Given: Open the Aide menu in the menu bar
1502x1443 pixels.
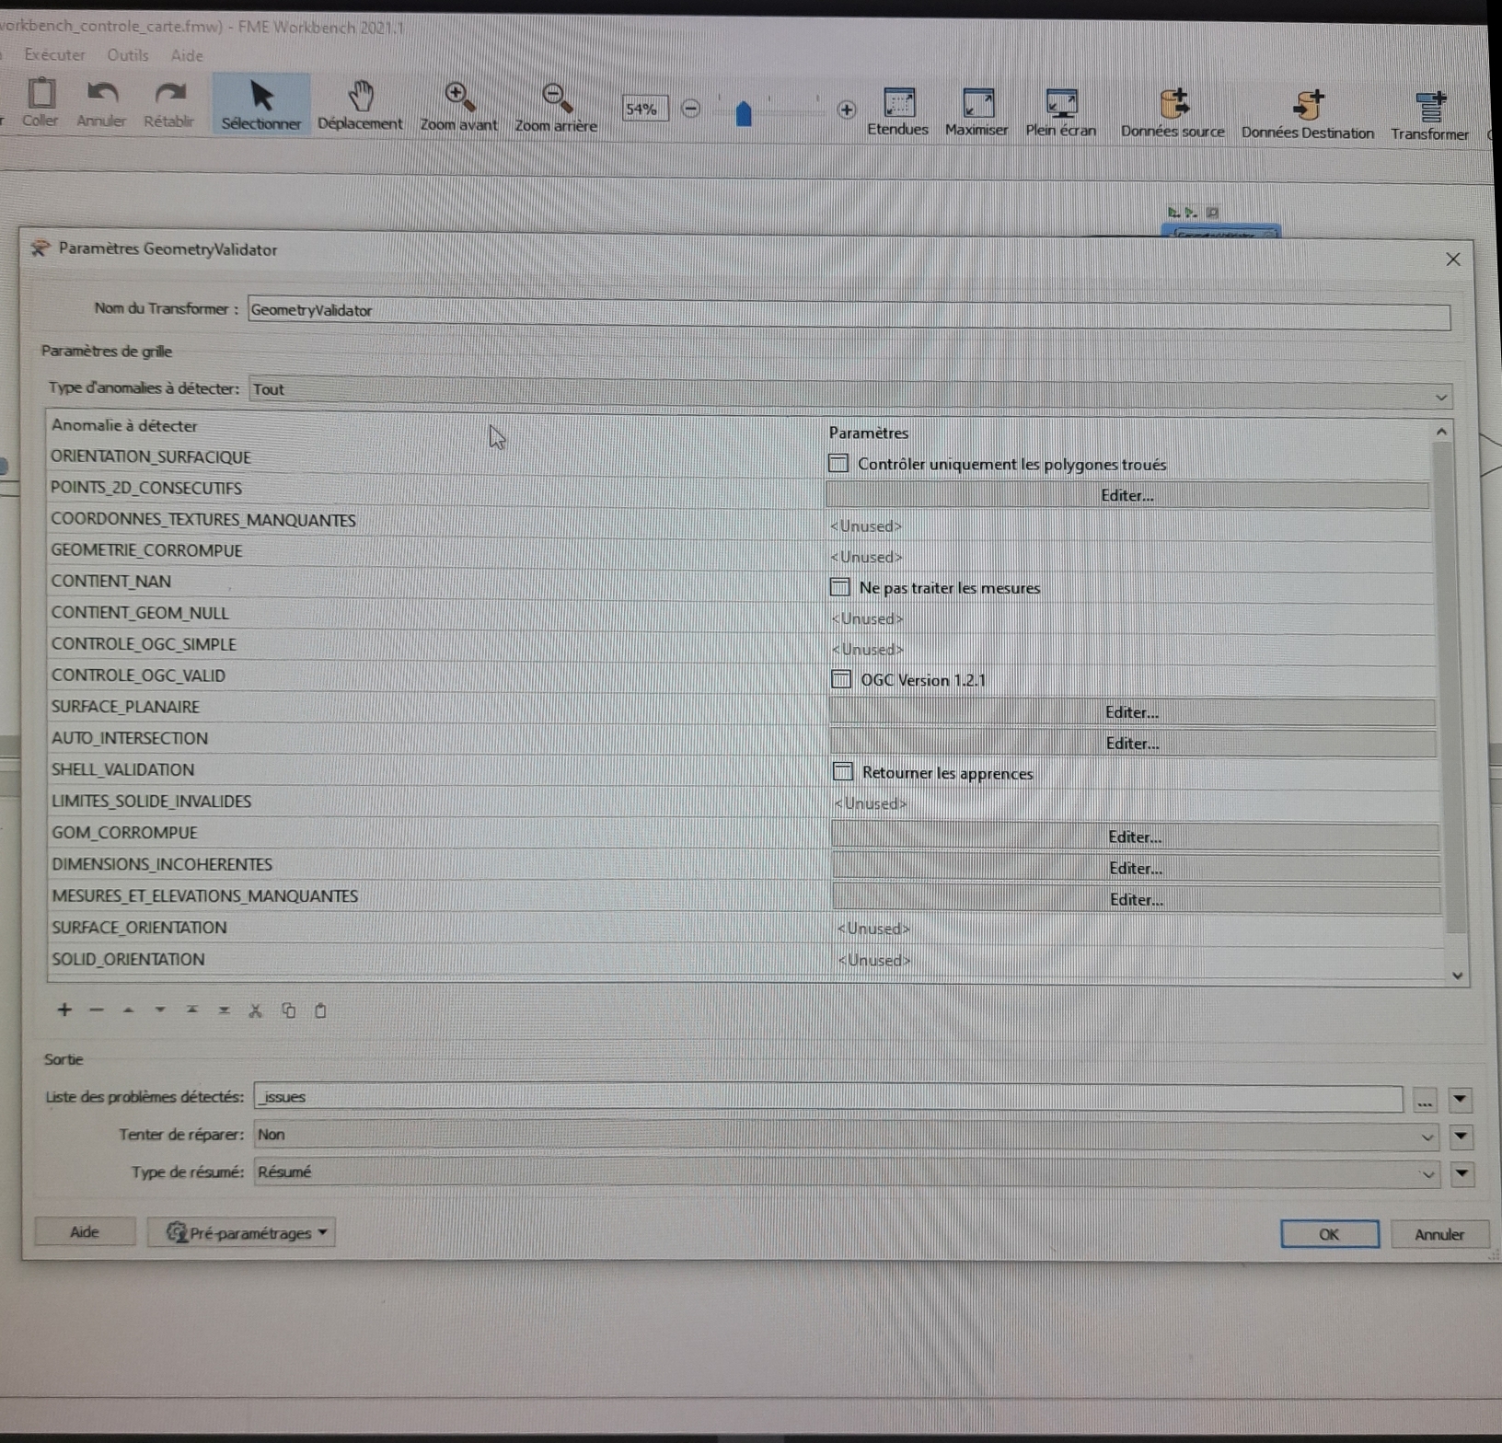Looking at the screenshot, I should (187, 56).
